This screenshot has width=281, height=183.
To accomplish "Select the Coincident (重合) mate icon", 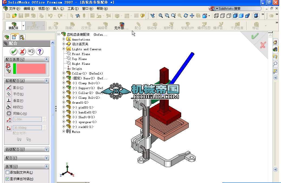I will point(9,87).
